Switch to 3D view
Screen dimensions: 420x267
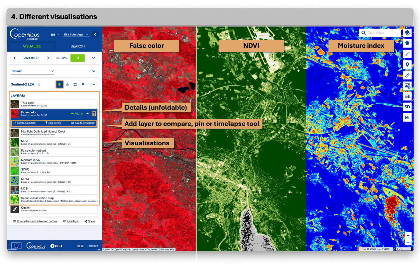click(x=407, y=107)
